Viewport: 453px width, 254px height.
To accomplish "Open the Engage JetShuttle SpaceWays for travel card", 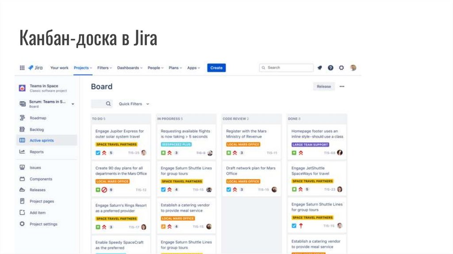I will tap(317, 178).
